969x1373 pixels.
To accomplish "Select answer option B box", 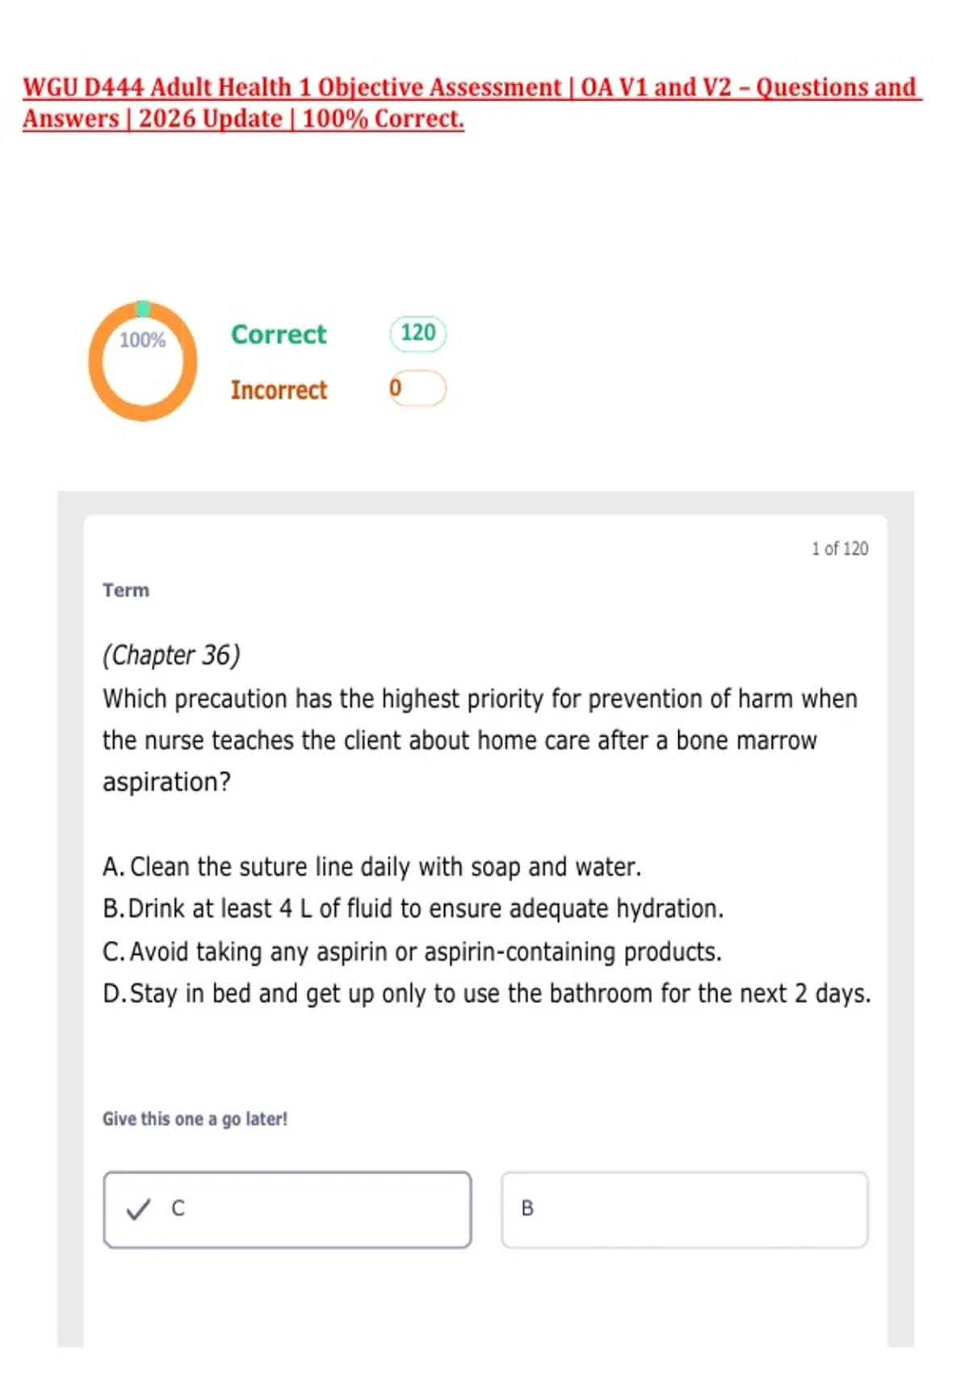I will click(685, 1210).
